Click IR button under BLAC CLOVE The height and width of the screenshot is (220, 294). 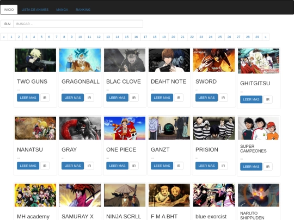[134, 98]
